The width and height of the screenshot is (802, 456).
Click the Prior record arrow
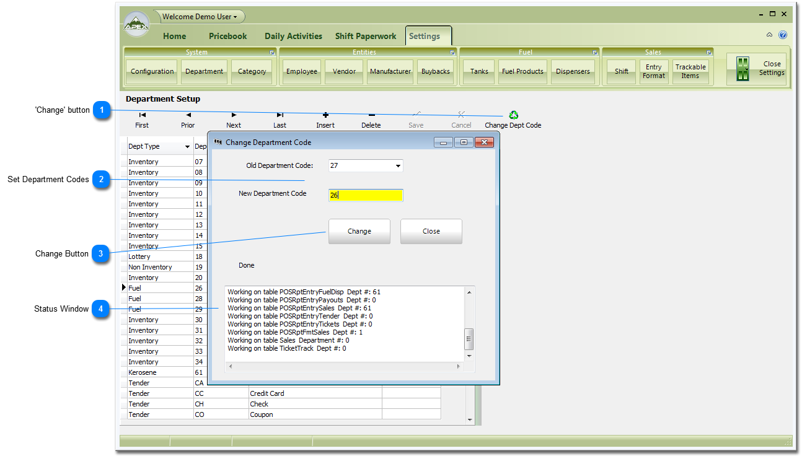[188, 115]
